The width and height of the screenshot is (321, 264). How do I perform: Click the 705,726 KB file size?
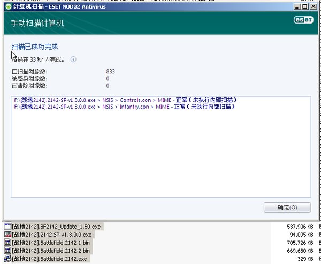click(300, 243)
